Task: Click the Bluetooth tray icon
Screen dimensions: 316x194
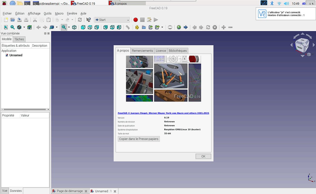Action: [x=272, y=3]
